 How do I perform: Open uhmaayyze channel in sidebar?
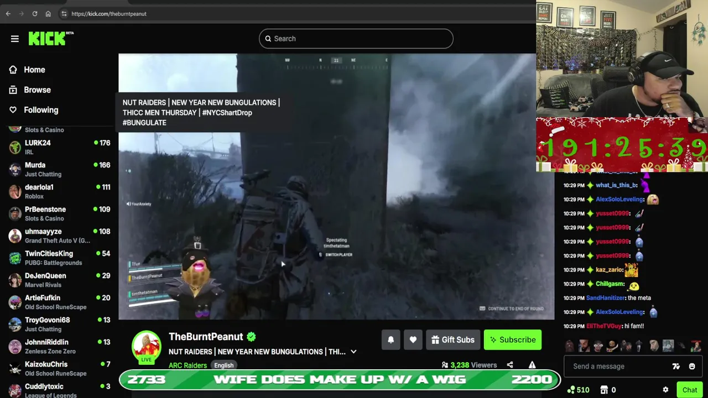[x=59, y=235]
